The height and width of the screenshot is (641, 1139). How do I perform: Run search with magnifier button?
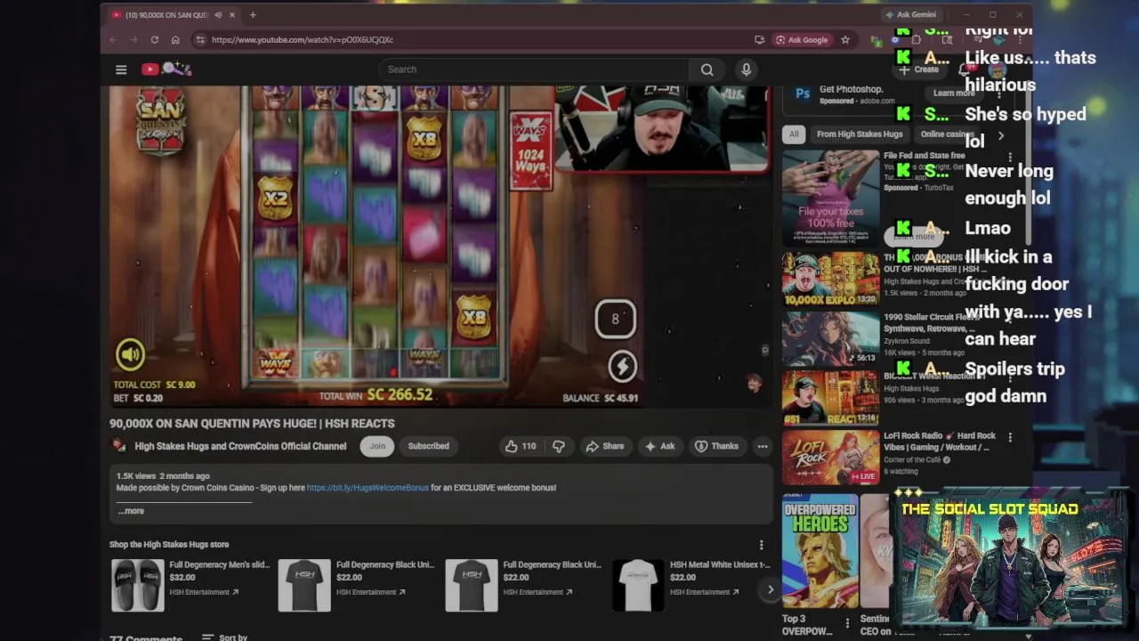pos(707,69)
